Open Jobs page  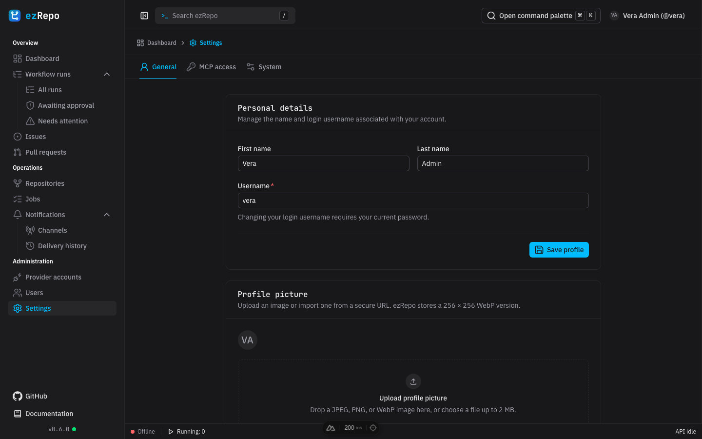click(x=62, y=199)
